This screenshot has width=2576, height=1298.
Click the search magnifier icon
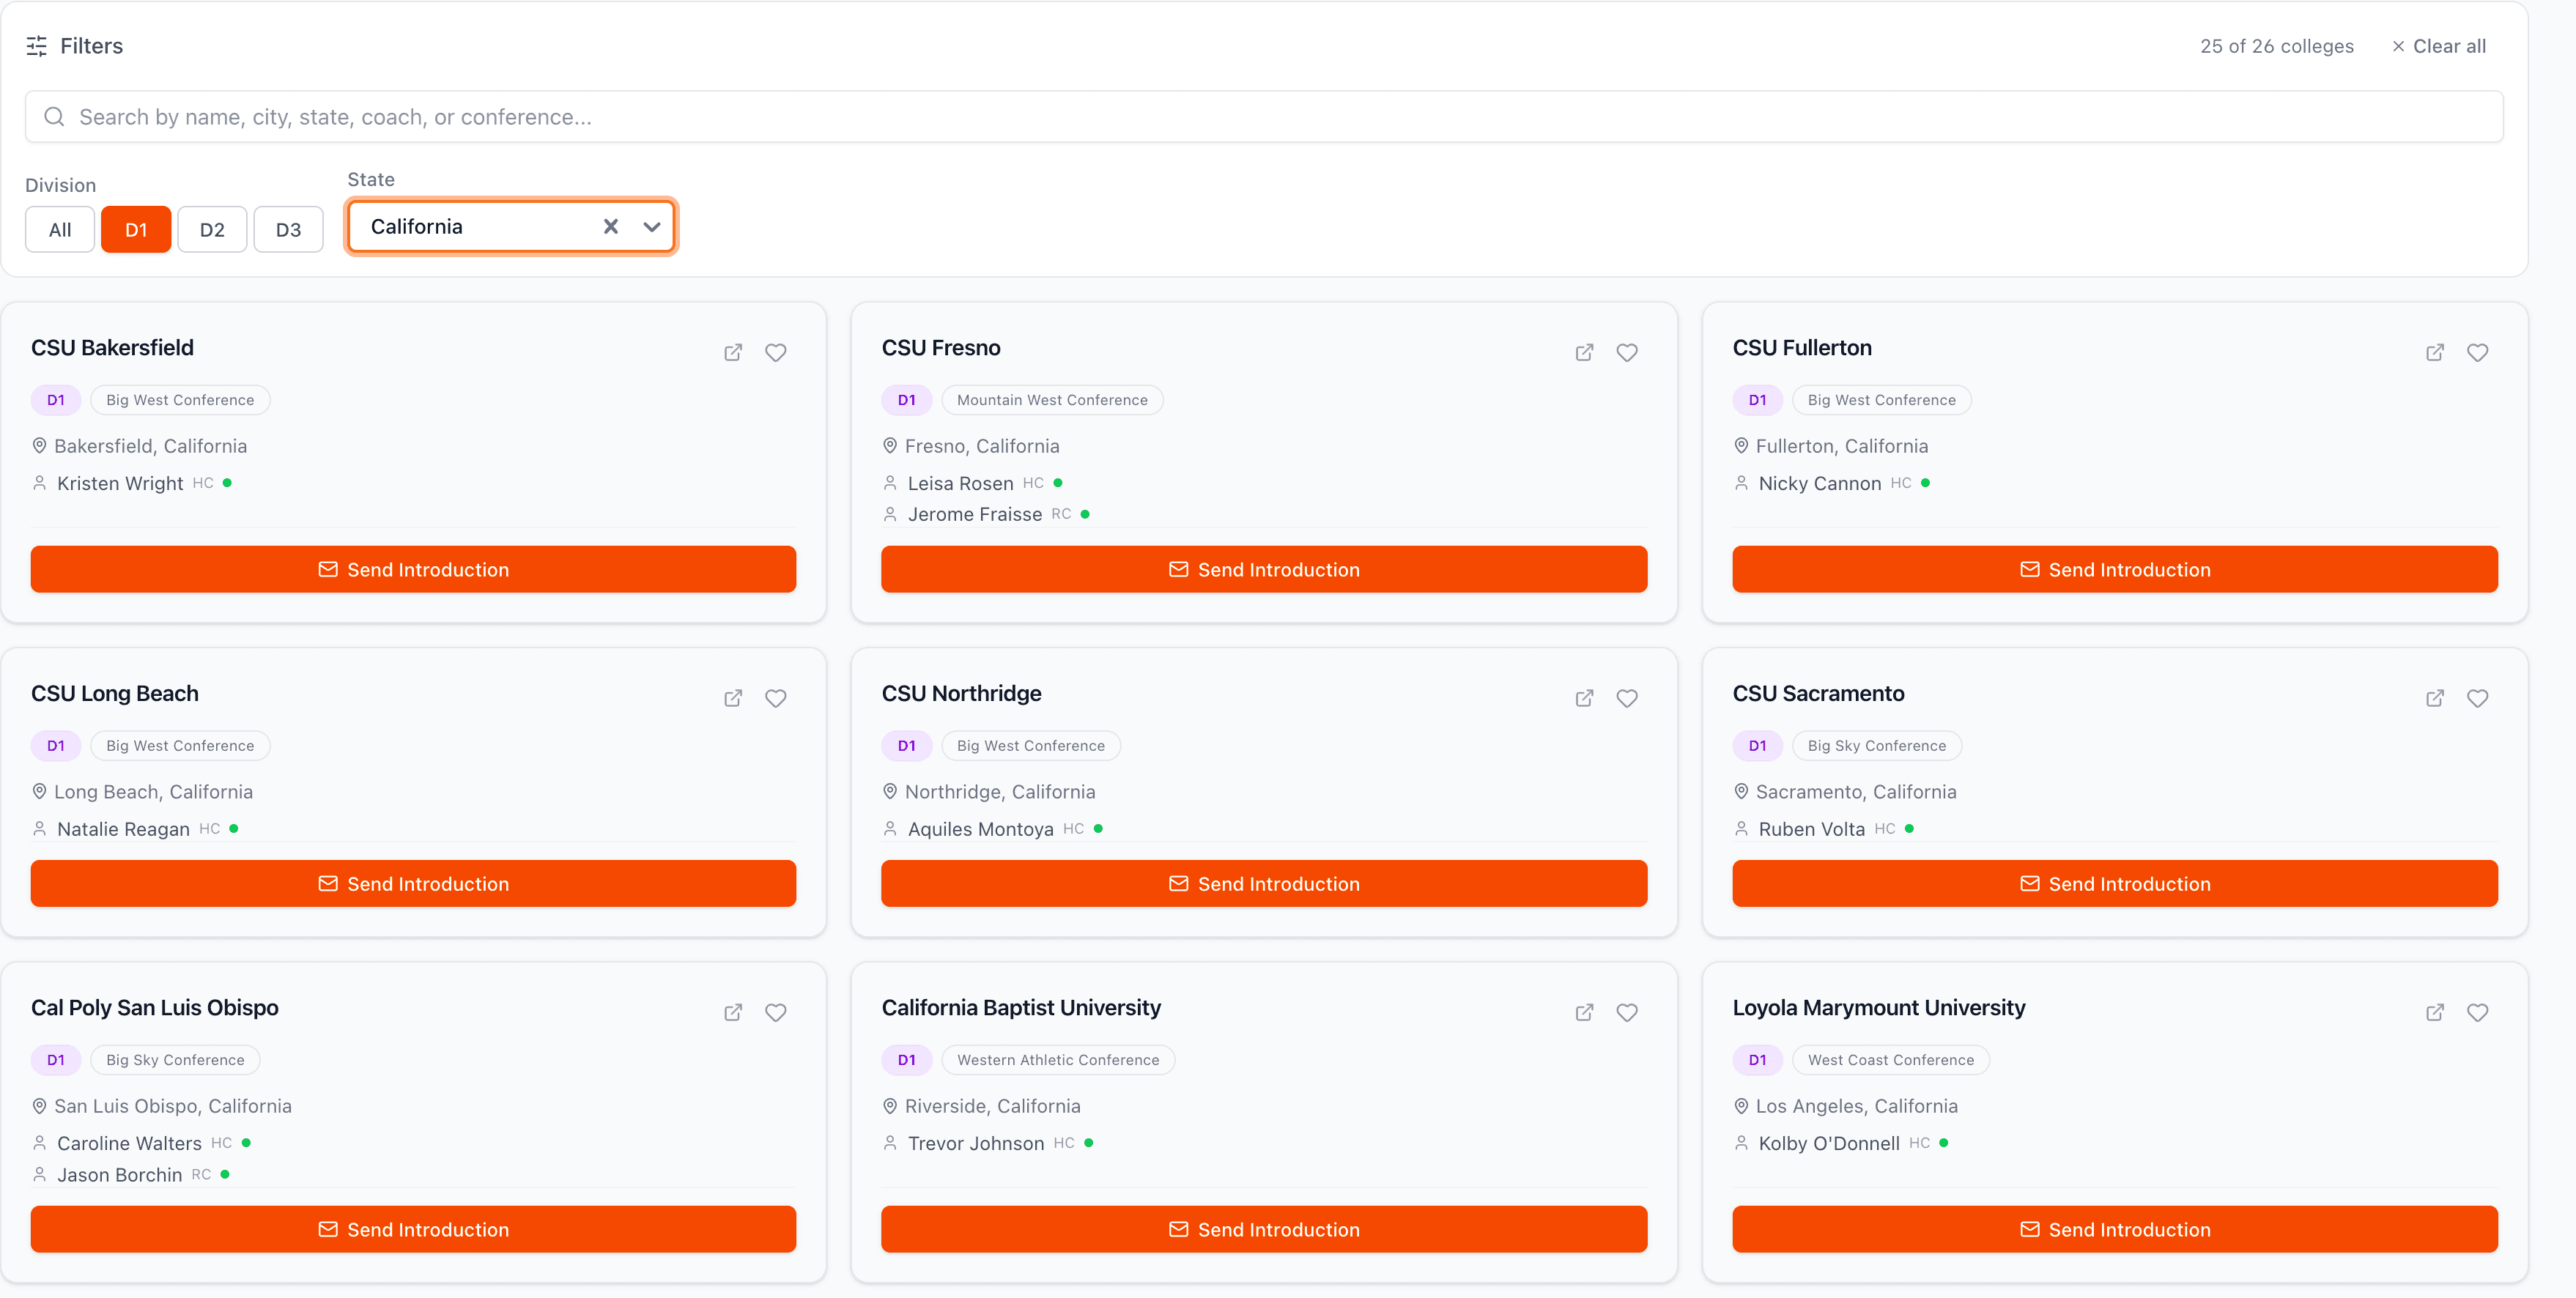point(54,117)
